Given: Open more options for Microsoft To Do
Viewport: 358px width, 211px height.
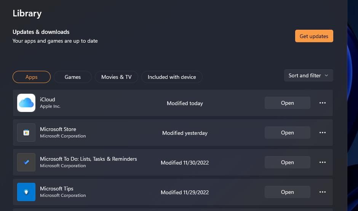Looking at the screenshot, I should tap(322, 162).
